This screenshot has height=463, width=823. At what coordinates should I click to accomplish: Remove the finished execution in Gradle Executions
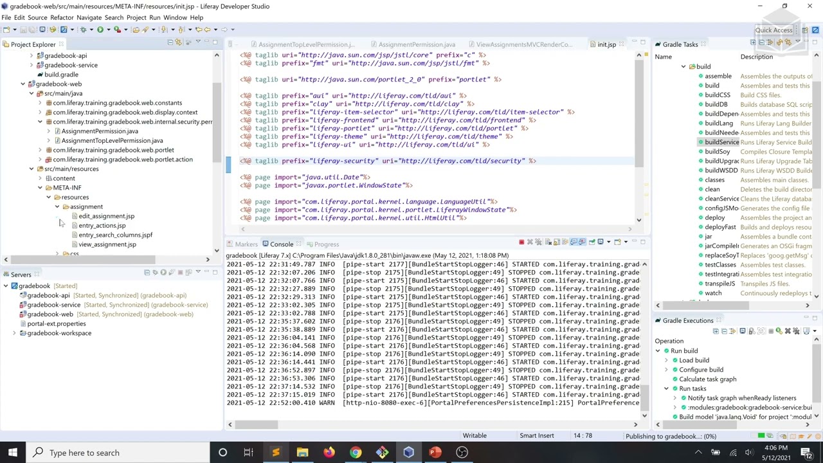[x=788, y=331]
